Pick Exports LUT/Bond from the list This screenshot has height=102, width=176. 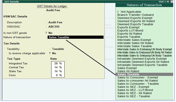pos(130,30)
